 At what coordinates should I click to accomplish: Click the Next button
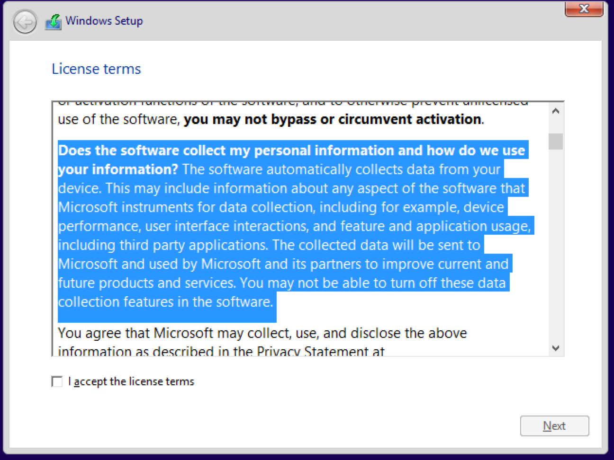(x=554, y=426)
